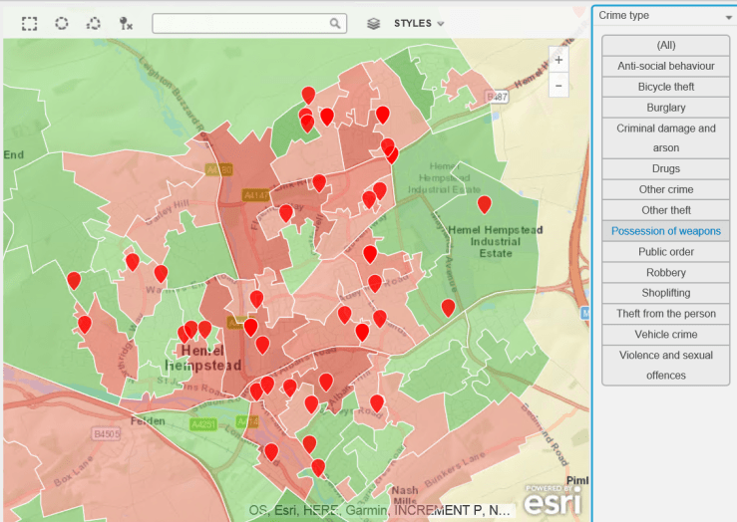Zoom in on the map
This screenshot has width=737, height=522.
coord(558,61)
